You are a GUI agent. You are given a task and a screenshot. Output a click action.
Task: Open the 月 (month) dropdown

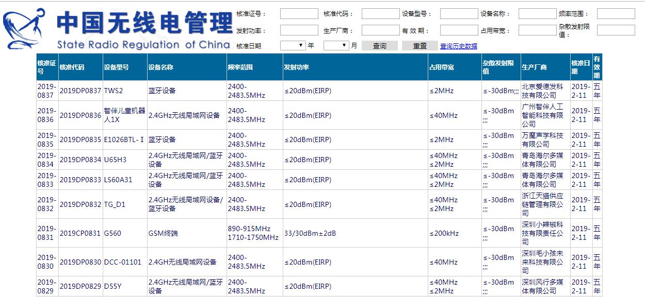tap(335, 45)
